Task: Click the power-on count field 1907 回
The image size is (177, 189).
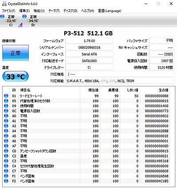Action: coord(161,61)
